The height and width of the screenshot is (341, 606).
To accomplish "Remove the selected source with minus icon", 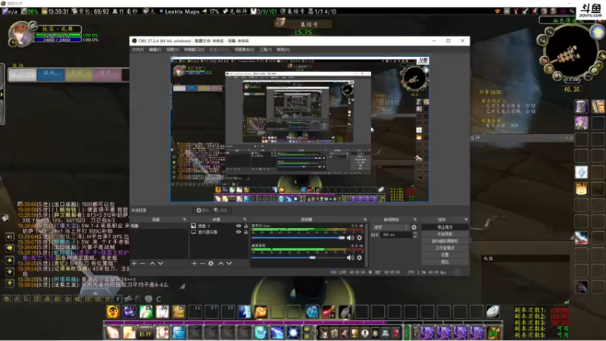I will click(202, 263).
